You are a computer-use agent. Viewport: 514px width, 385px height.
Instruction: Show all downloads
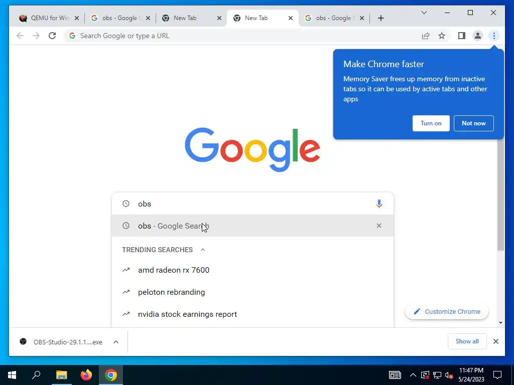click(467, 341)
